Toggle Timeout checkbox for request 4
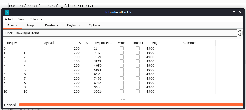246x110 pixels. click(x=138, y=66)
